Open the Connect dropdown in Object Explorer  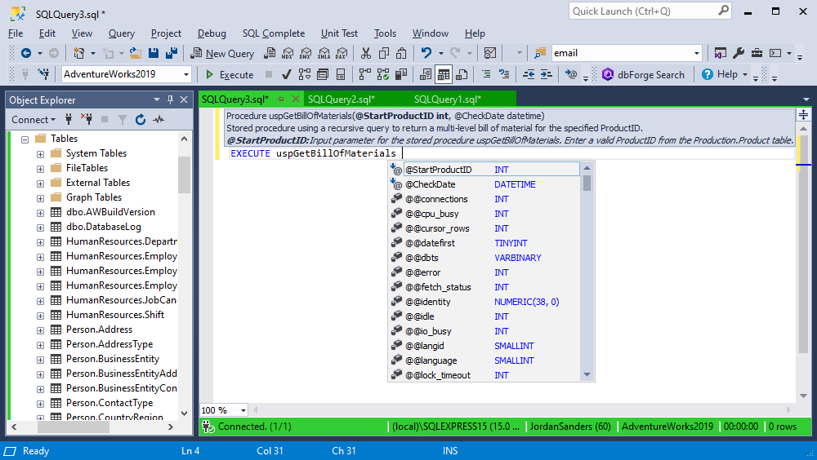tap(33, 120)
